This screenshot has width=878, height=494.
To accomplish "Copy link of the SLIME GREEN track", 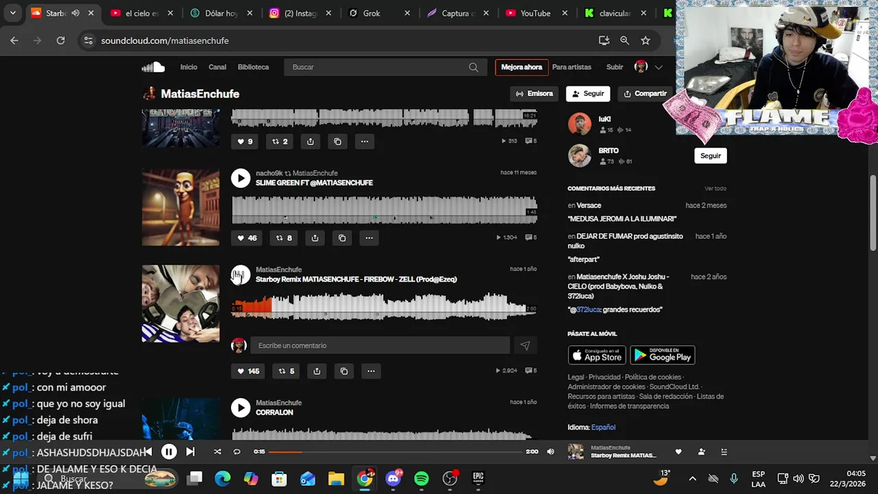I will click(x=342, y=238).
